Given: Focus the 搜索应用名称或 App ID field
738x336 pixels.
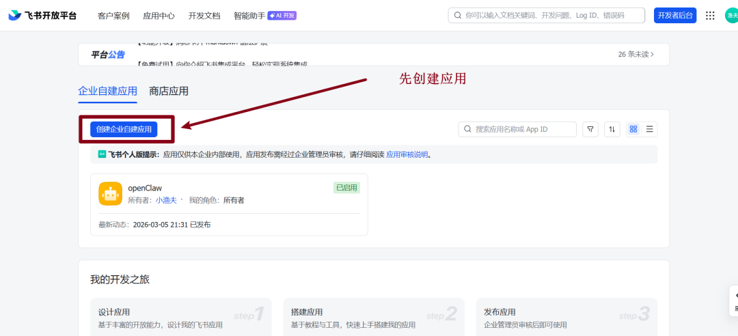Looking at the screenshot, I should point(523,129).
